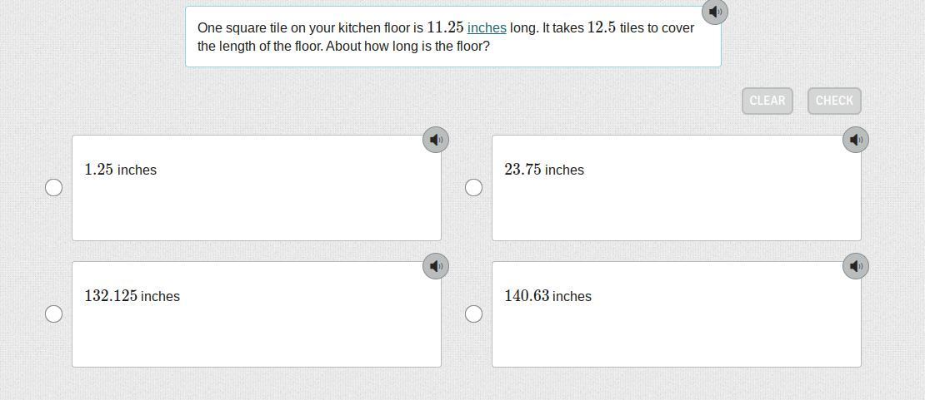Play audio for 23.75 inches answer
925x400 pixels.
point(856,140)
